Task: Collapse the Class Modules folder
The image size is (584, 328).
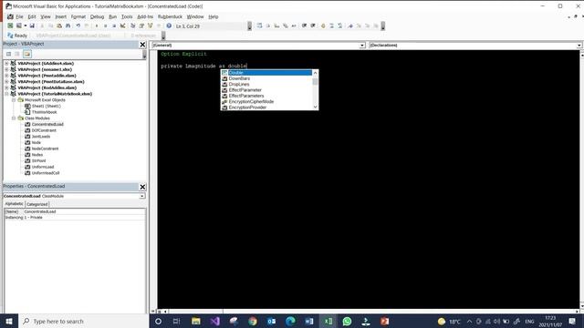Action: [14, 118]
